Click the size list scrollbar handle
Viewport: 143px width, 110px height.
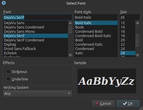(137, 40)
